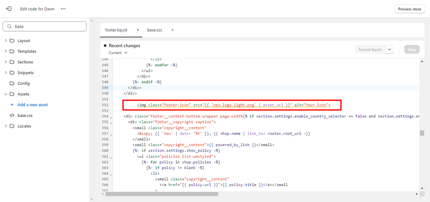Viewport: 430px width, 202px height.
Task: Click line number 349 in gutter
Action: (105, 88)
